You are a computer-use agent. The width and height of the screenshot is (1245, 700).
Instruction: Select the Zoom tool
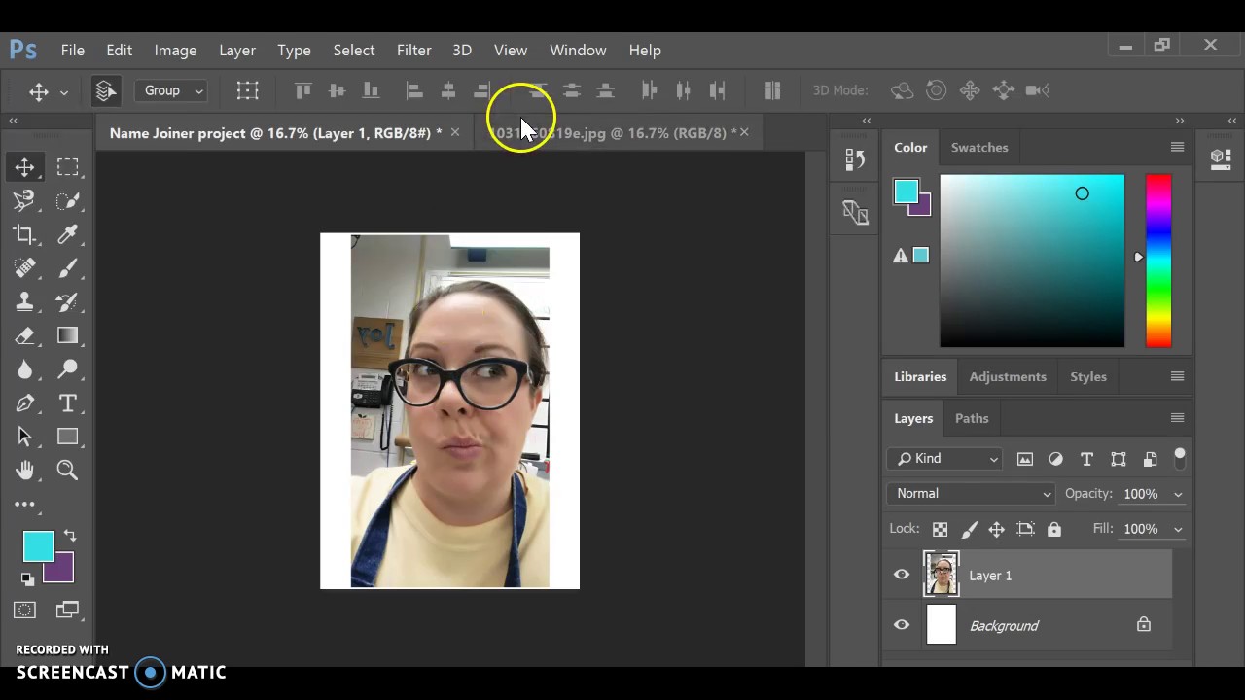[67, 471]
